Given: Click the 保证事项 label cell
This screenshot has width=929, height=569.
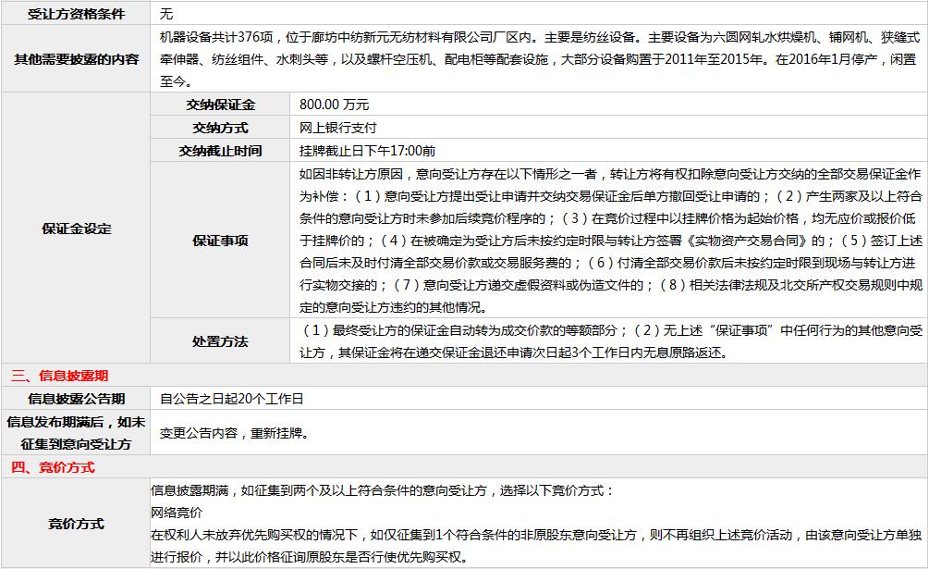Looking at the screenshot, I should [220, 241].
